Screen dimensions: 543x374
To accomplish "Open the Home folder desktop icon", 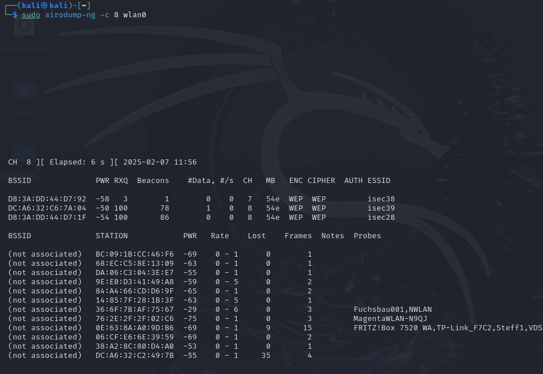I will (24, 95).
